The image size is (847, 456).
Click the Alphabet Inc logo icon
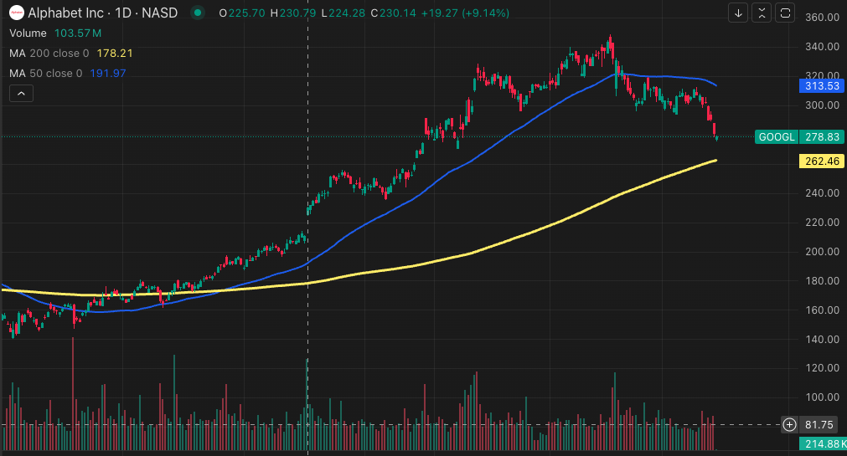15,13
